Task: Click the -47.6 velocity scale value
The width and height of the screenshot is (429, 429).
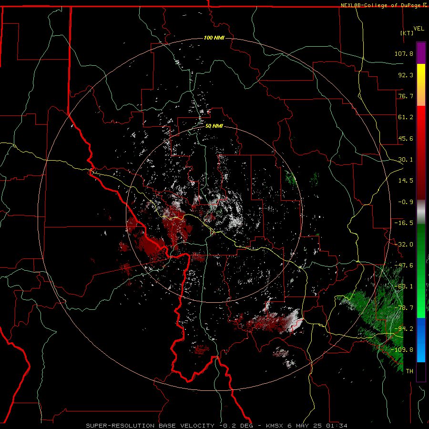Action: (404, 266)
